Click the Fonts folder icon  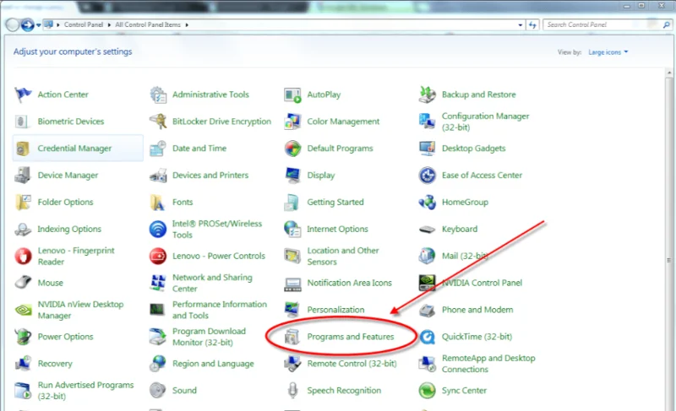[x=158, y=203]
